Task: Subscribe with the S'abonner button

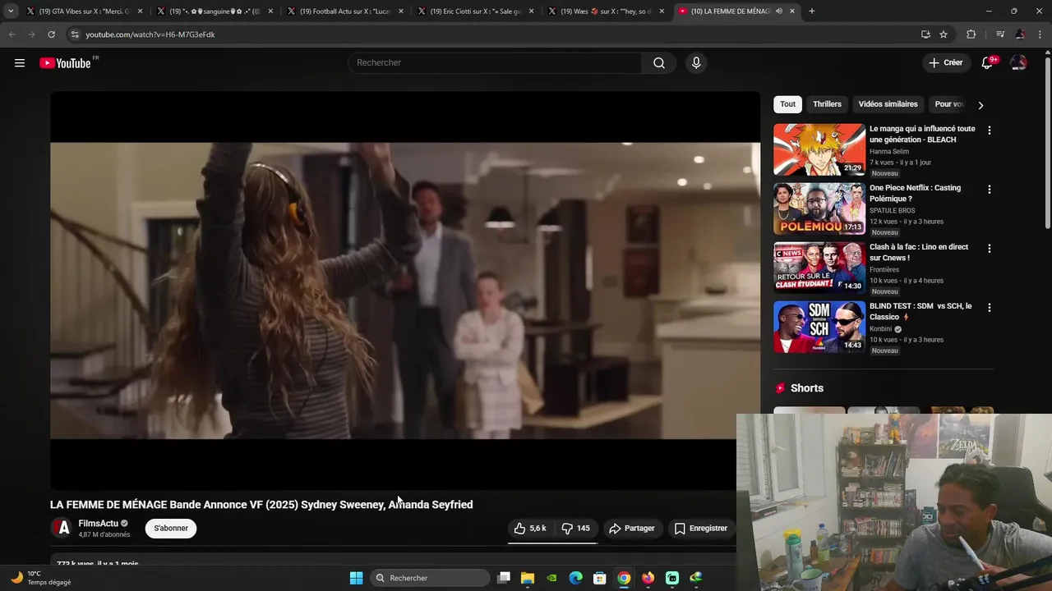Action: click(171, 529)
